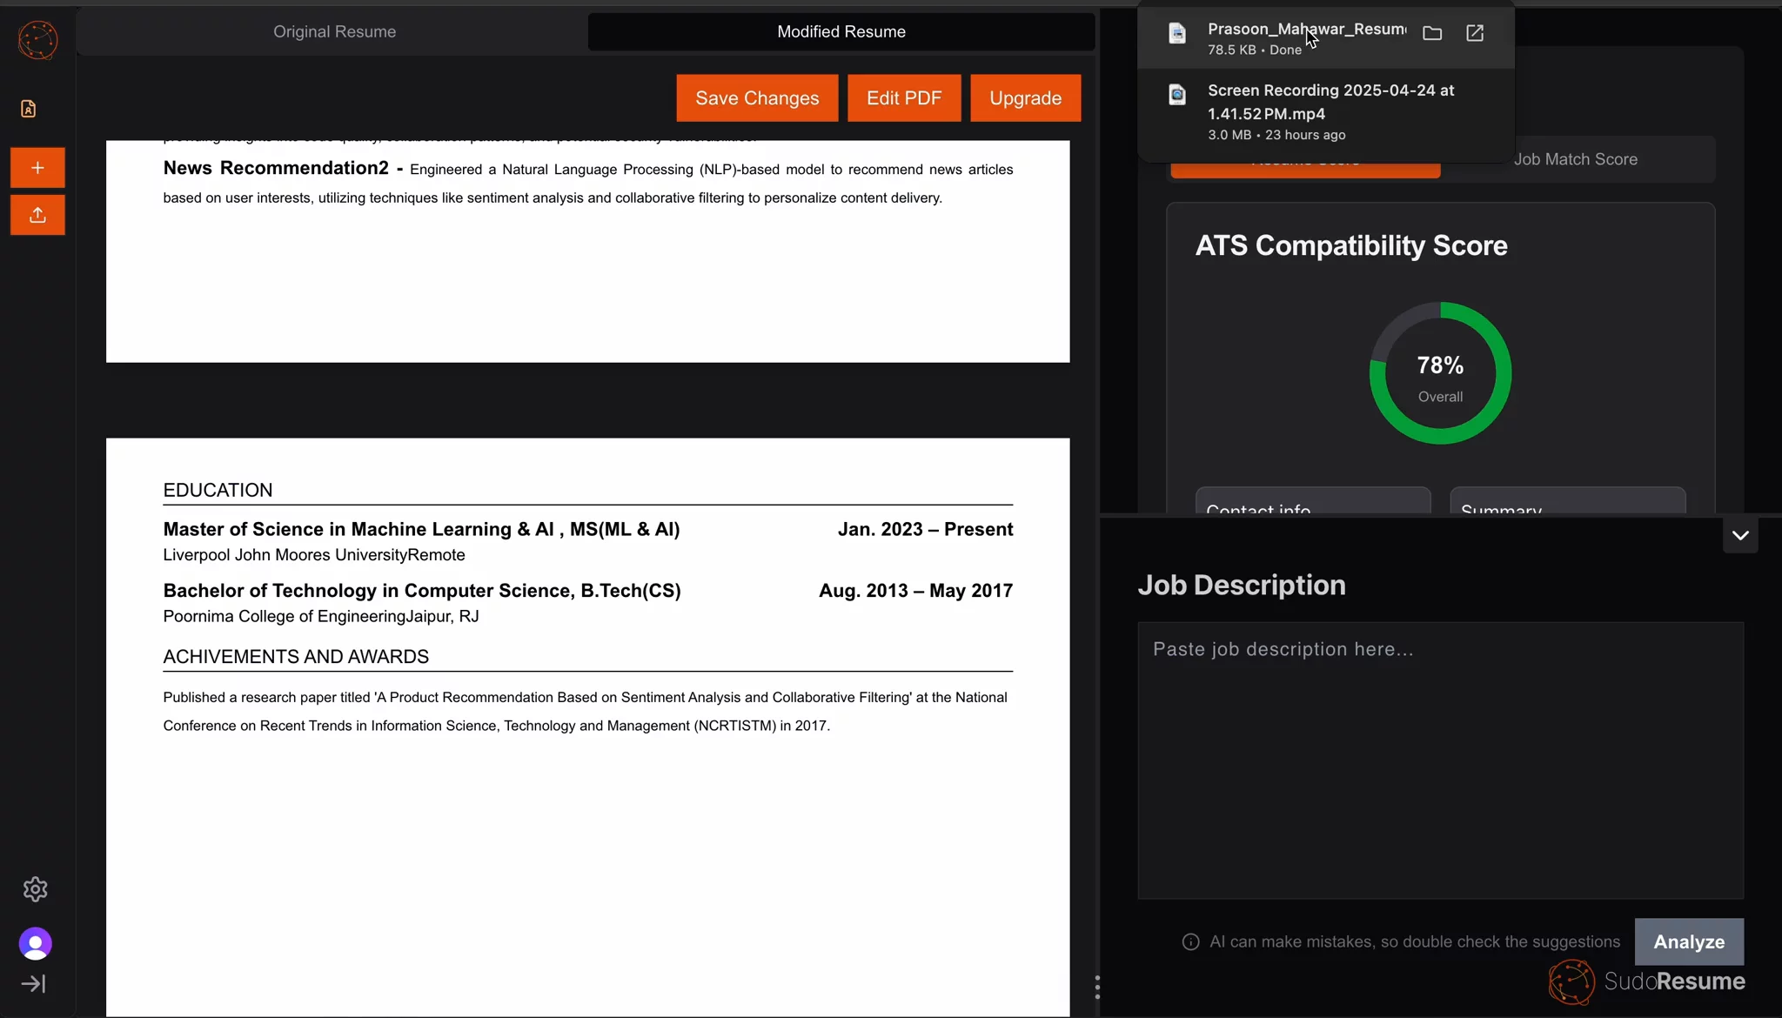Show Prasoon_Mahawar_Resume in folder
This screenshot has height=1018, width=1782.
click(1432, 33)
